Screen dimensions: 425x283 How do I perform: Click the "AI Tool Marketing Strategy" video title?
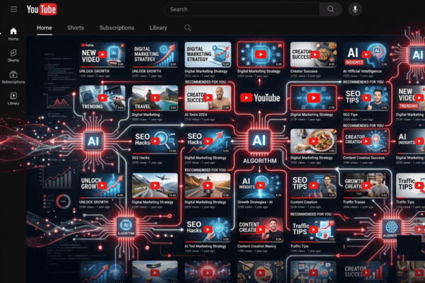[x=205, y=246]
